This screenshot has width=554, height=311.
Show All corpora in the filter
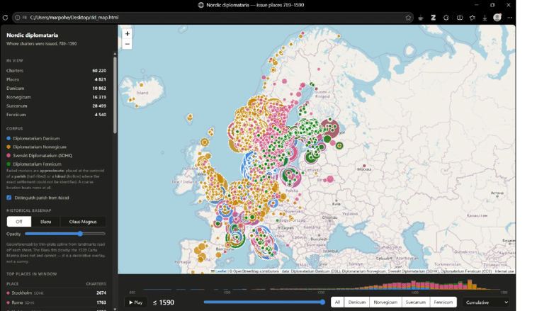[337, 302]
